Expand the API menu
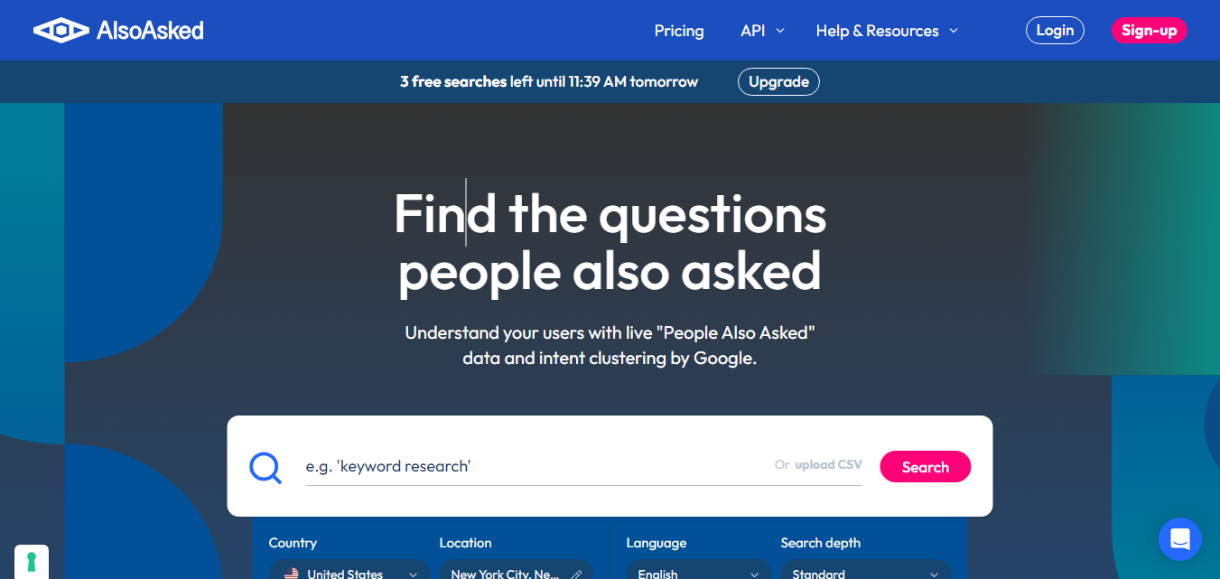This screenshot has width=1220, height=579. 762,31
